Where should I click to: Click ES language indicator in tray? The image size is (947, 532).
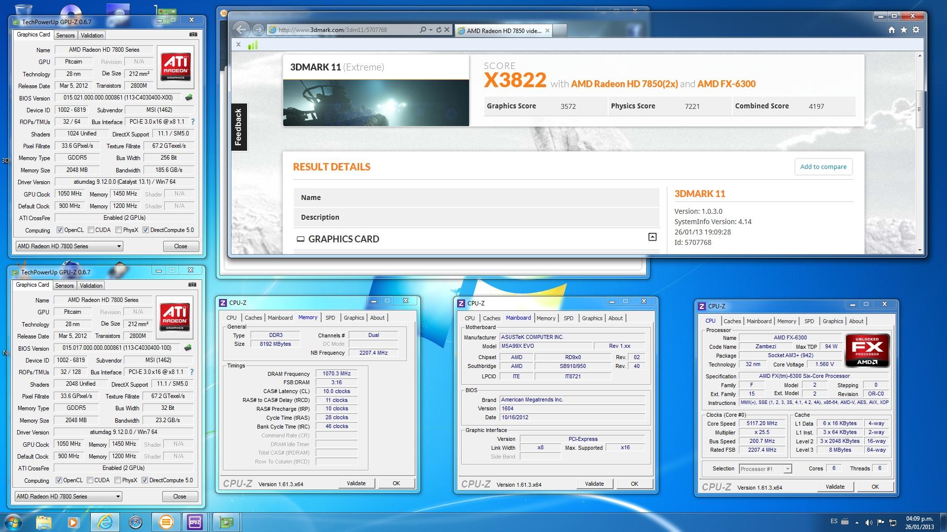pos(834,521)
